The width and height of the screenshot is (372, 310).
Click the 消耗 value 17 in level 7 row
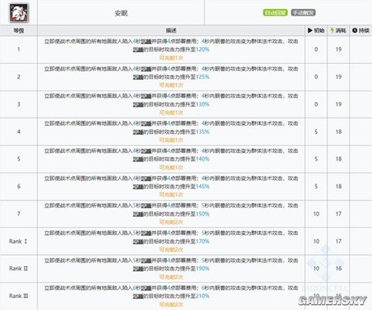[x=339, y=213]
